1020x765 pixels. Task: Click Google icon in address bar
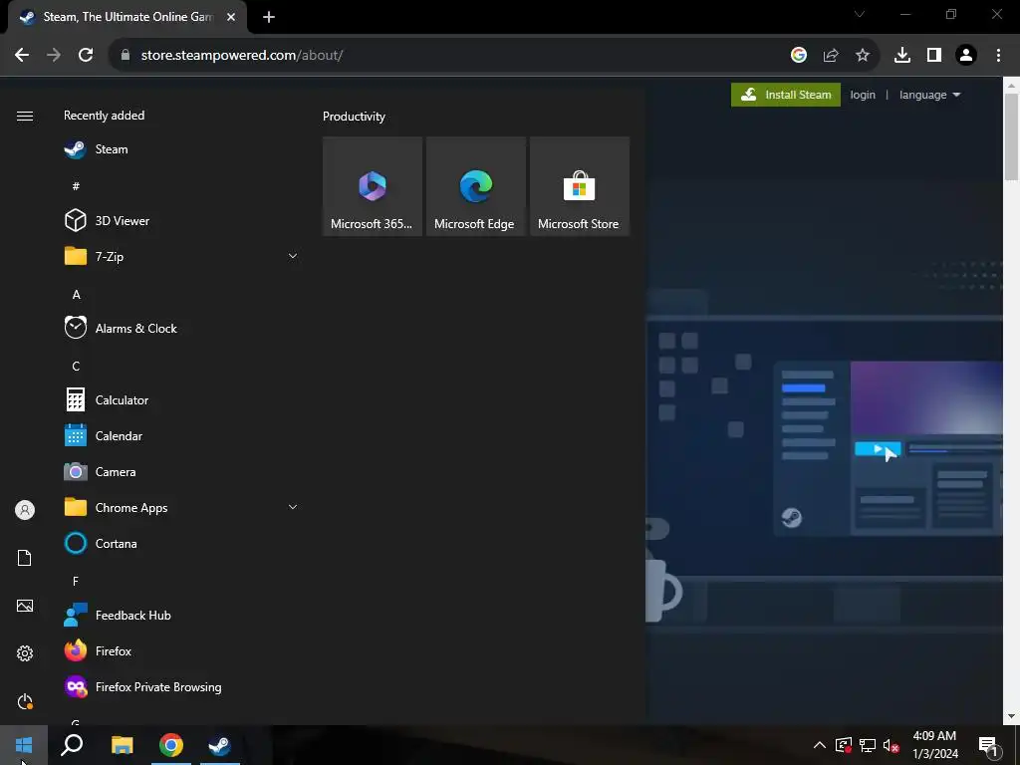point(799,56)
